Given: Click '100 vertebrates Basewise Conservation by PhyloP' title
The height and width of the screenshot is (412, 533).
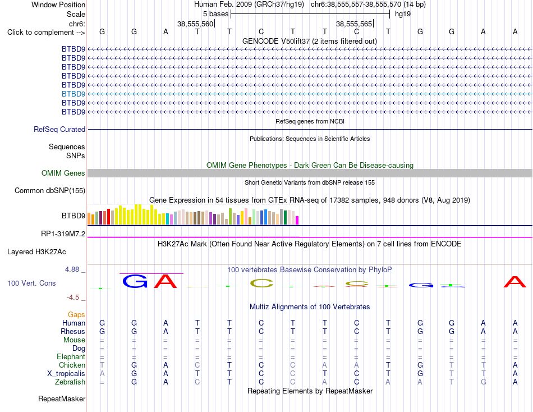Looking at the screenshot, I should tap(310, 270).
